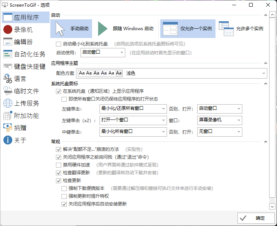277x226 pixels.
Task: Click the 捐赠 money icon
Action: [8, 128]
